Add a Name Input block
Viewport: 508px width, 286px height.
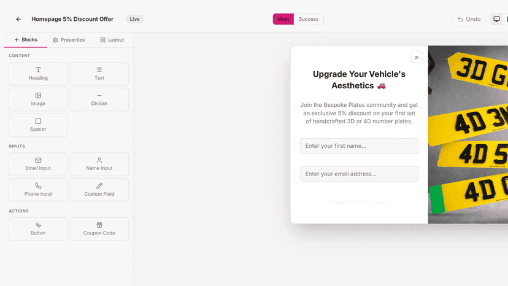click(x=99, y=164)
